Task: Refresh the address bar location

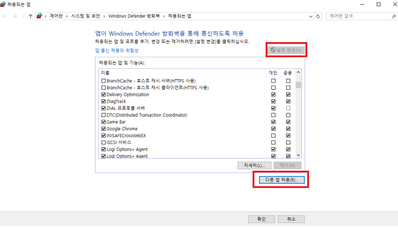Action: [x=318, y=16]
